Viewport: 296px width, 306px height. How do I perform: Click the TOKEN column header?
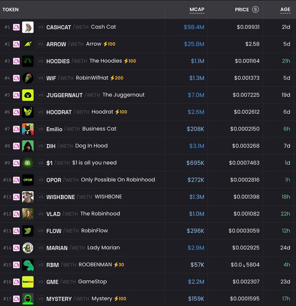pos(10,9)
